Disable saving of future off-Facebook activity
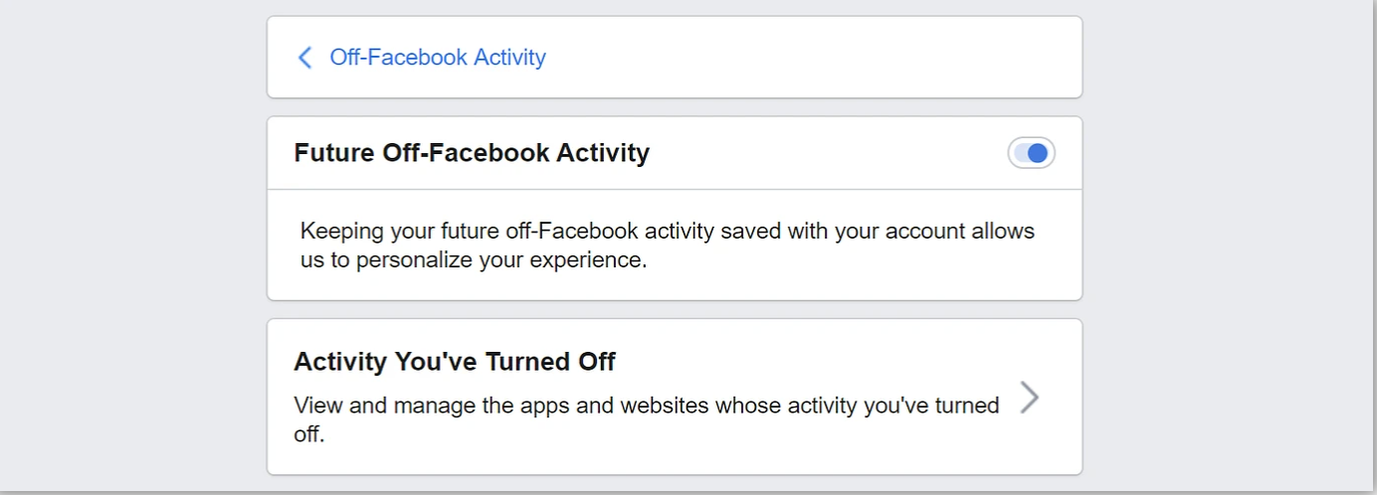The image size is (1377, 495). pyautogui.click(x=1031, y=153)
